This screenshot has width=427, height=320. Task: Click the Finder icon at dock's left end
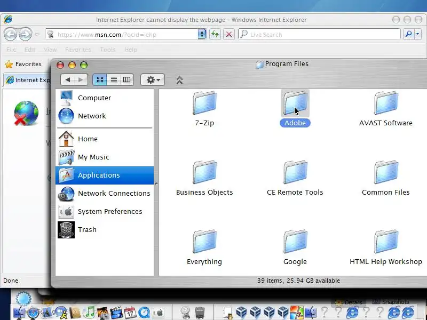click(19, 313)
